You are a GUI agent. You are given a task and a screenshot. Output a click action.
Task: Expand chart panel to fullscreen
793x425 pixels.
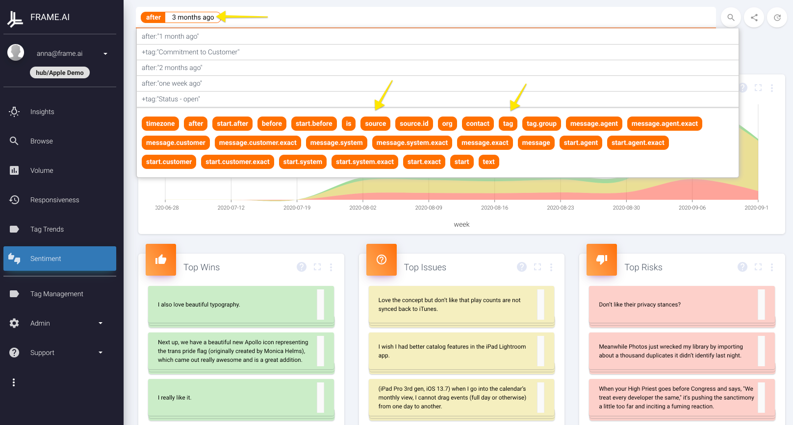(758, 88)
